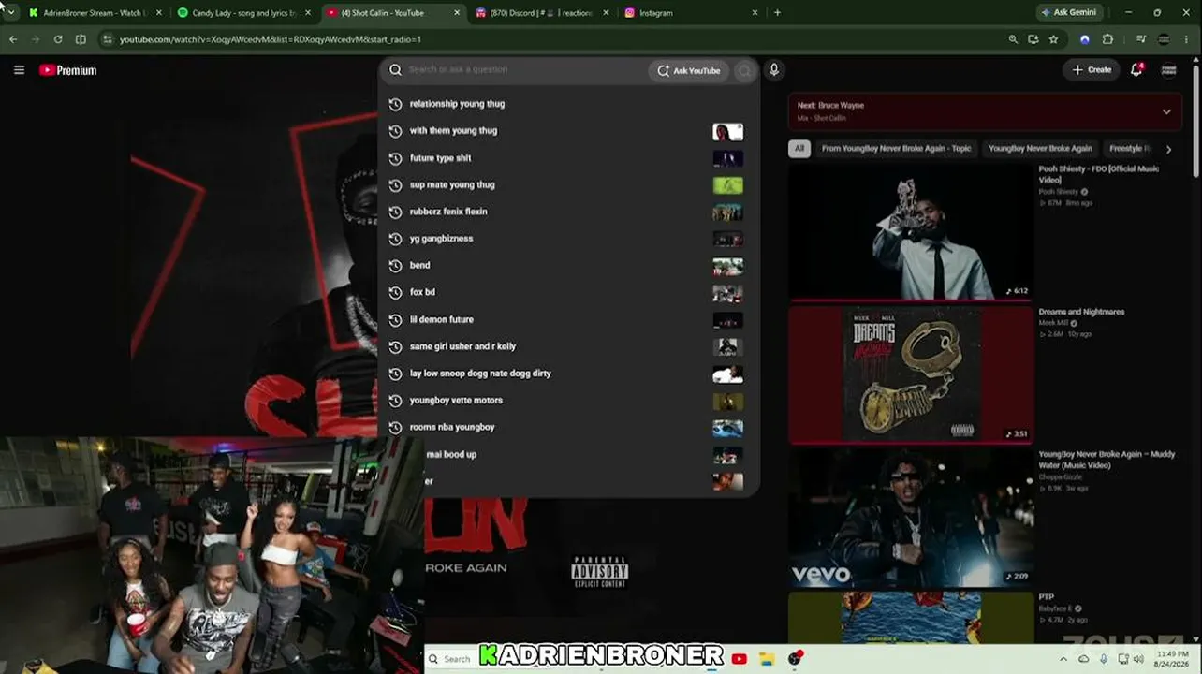Click the history icon beside 'bend'
The height and width of the screenshot is (674, 1202).
click(395, 266)
